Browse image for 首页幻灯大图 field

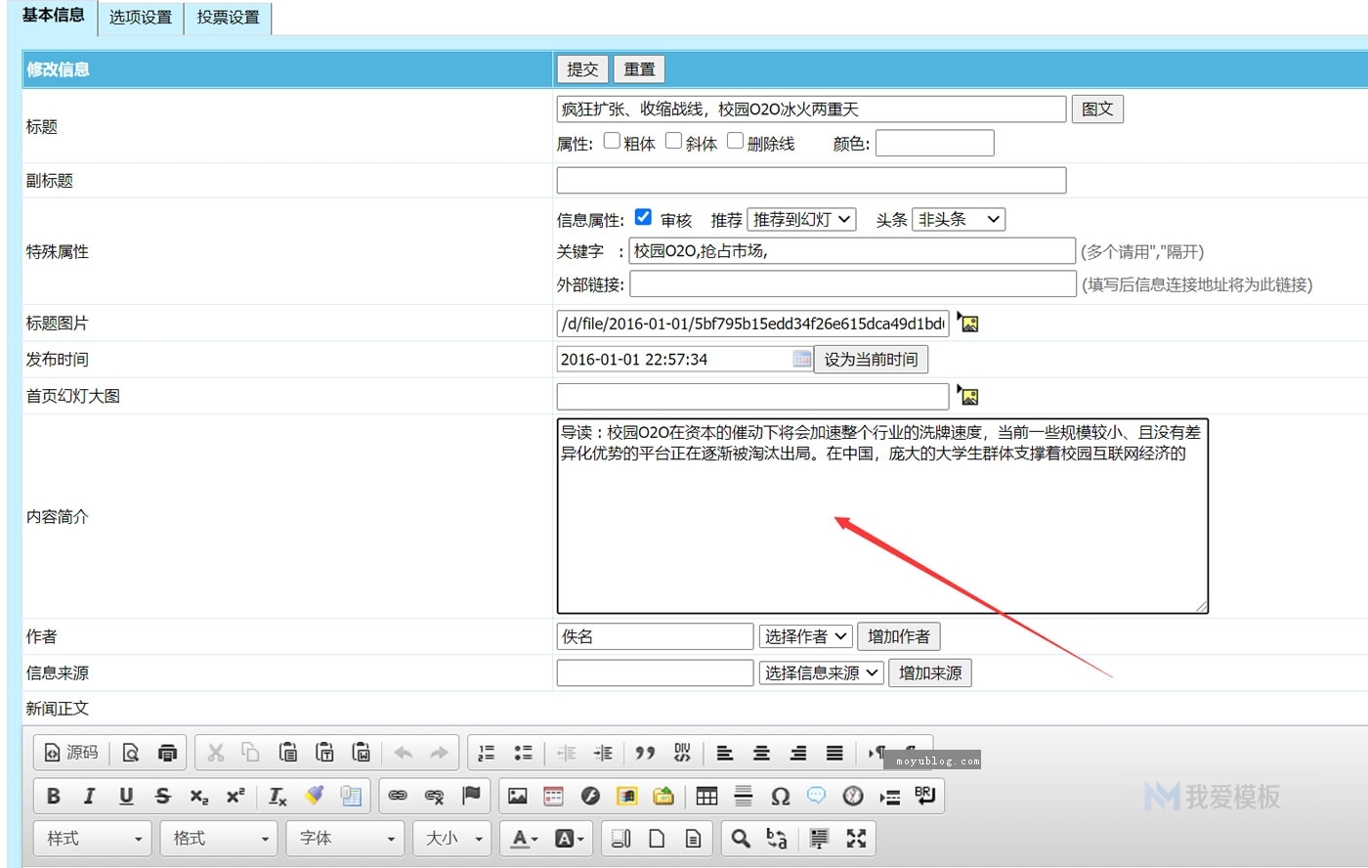(968, 396)
